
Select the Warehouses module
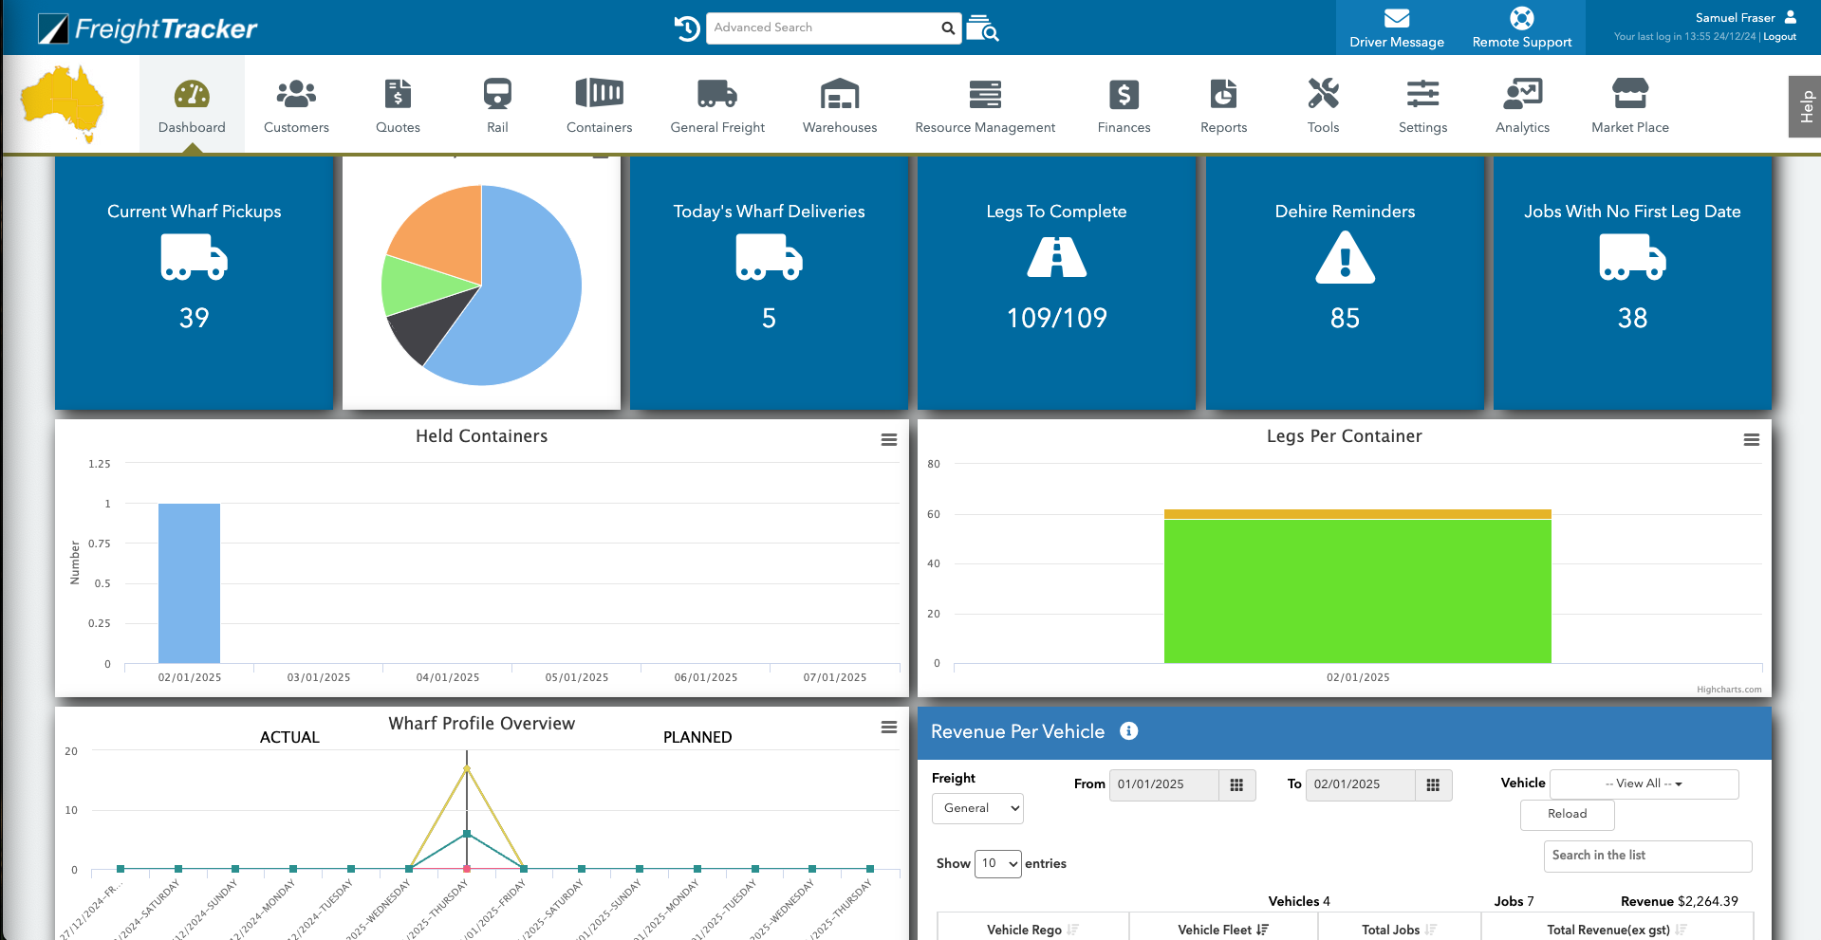click(x=839, y=104)
